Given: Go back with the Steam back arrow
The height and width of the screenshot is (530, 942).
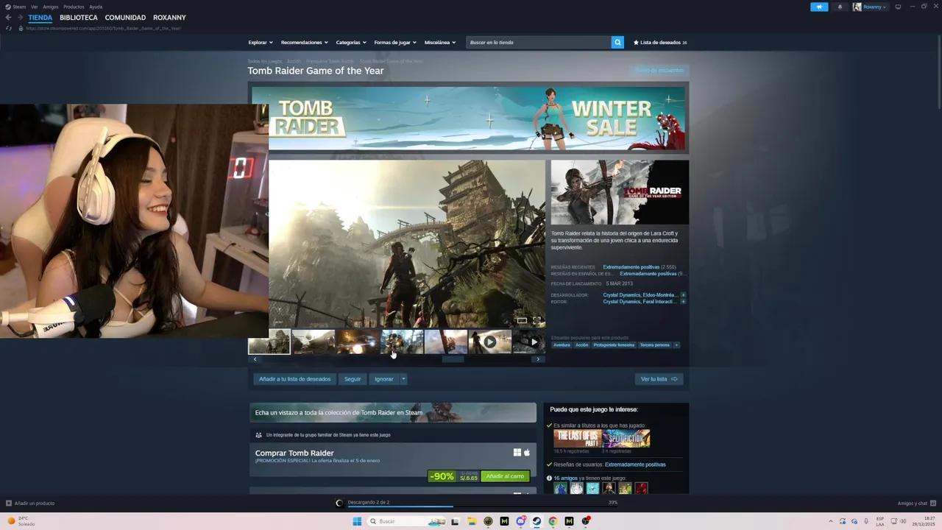Looking at the screenshot, I should pos(8,18).
